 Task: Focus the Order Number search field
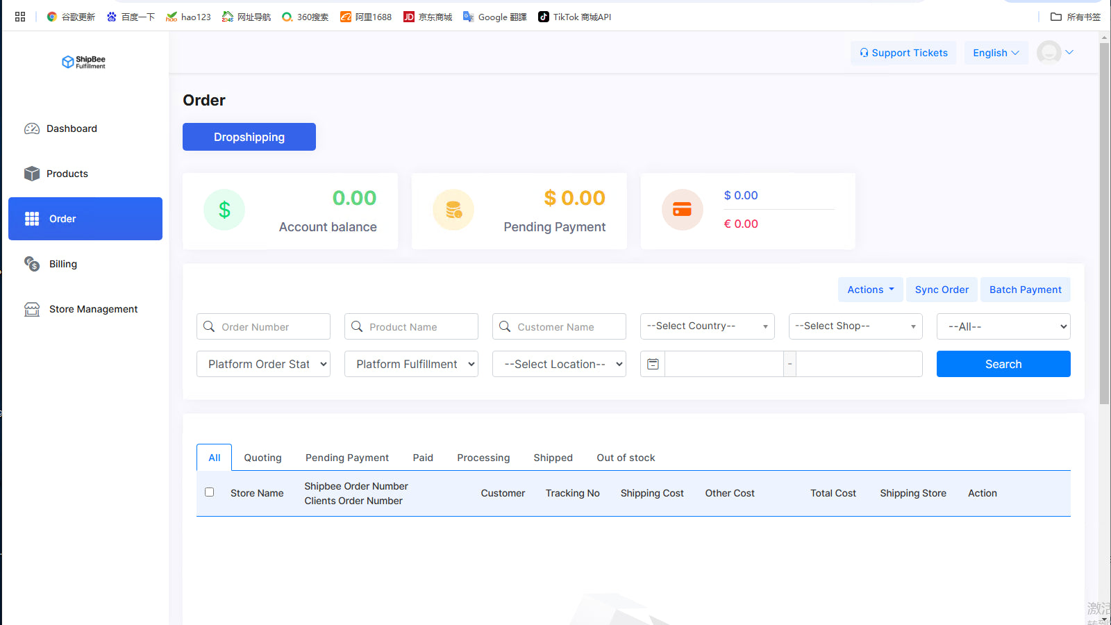click(x=263, y=326)
